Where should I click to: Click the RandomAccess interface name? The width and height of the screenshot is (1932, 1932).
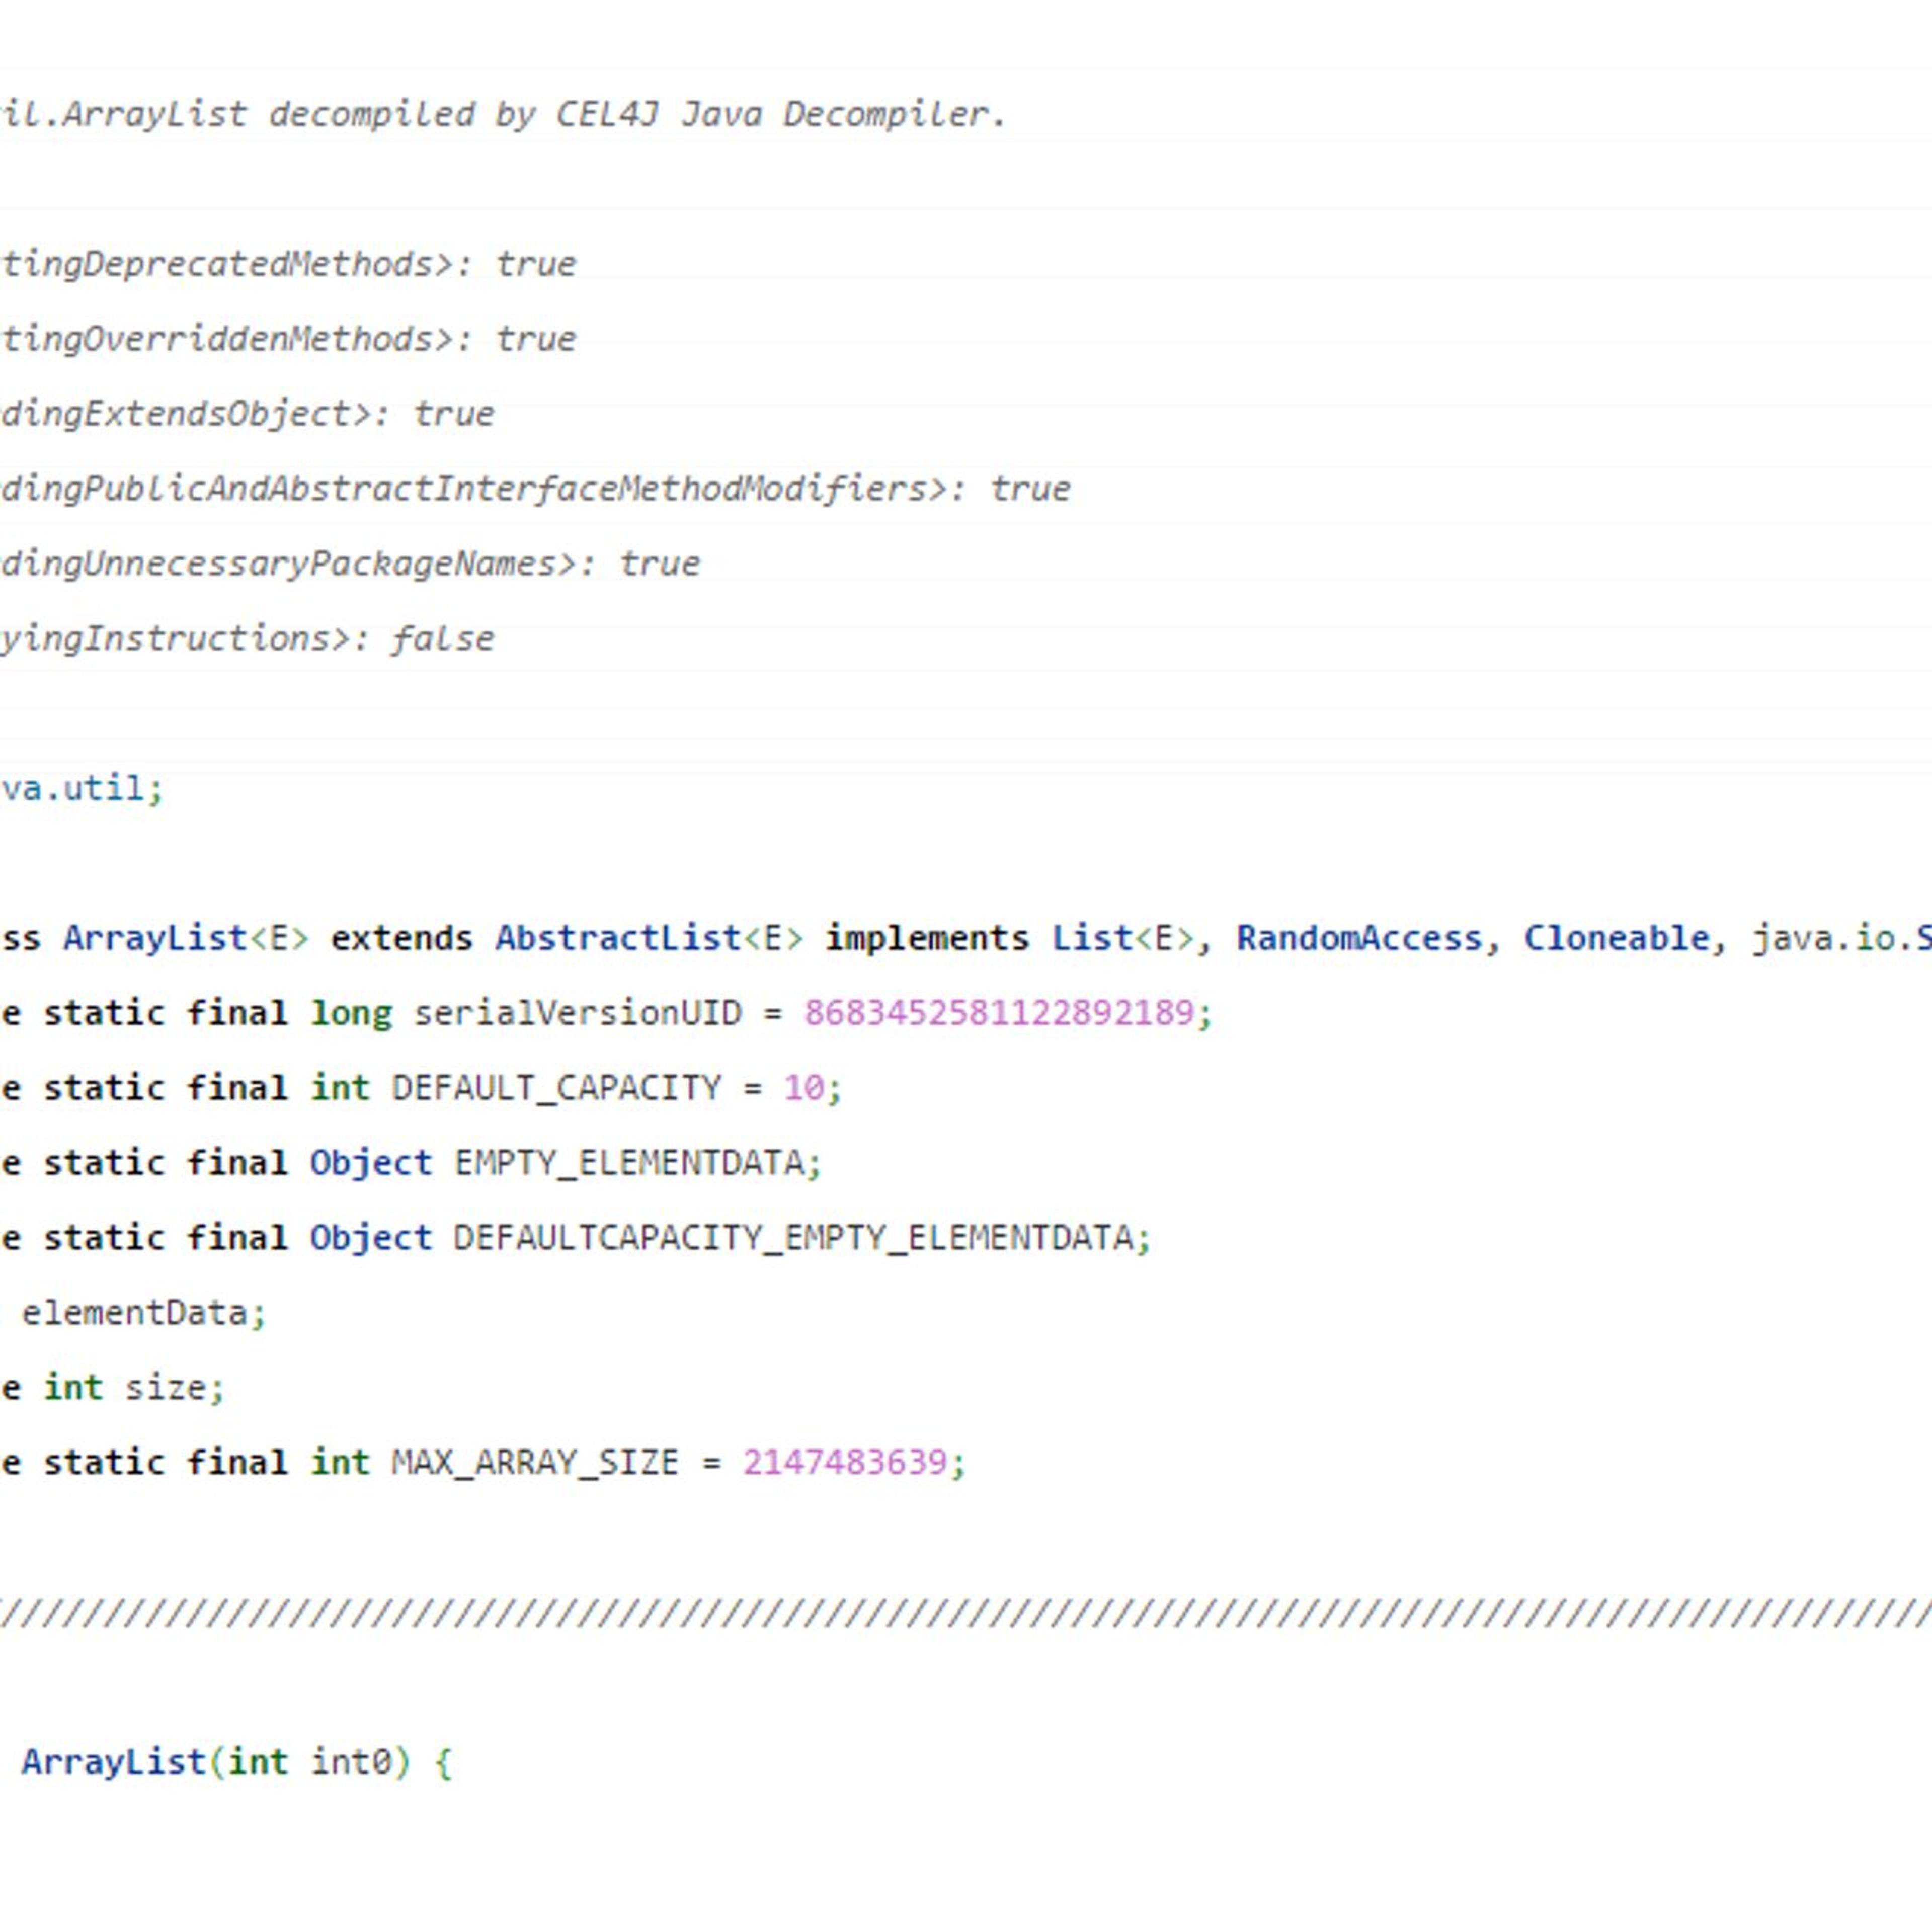pyautogui.click(x=1359, y=939)
